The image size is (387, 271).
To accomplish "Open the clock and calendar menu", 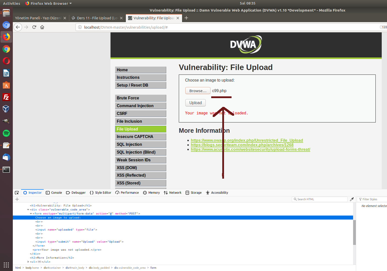I will (247, 3).
